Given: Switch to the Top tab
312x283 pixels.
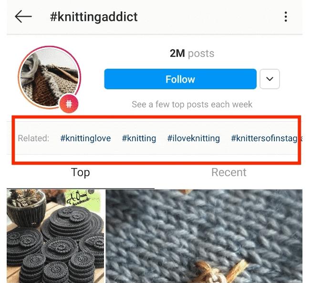Looking at the screenshot, I should 80,173.
